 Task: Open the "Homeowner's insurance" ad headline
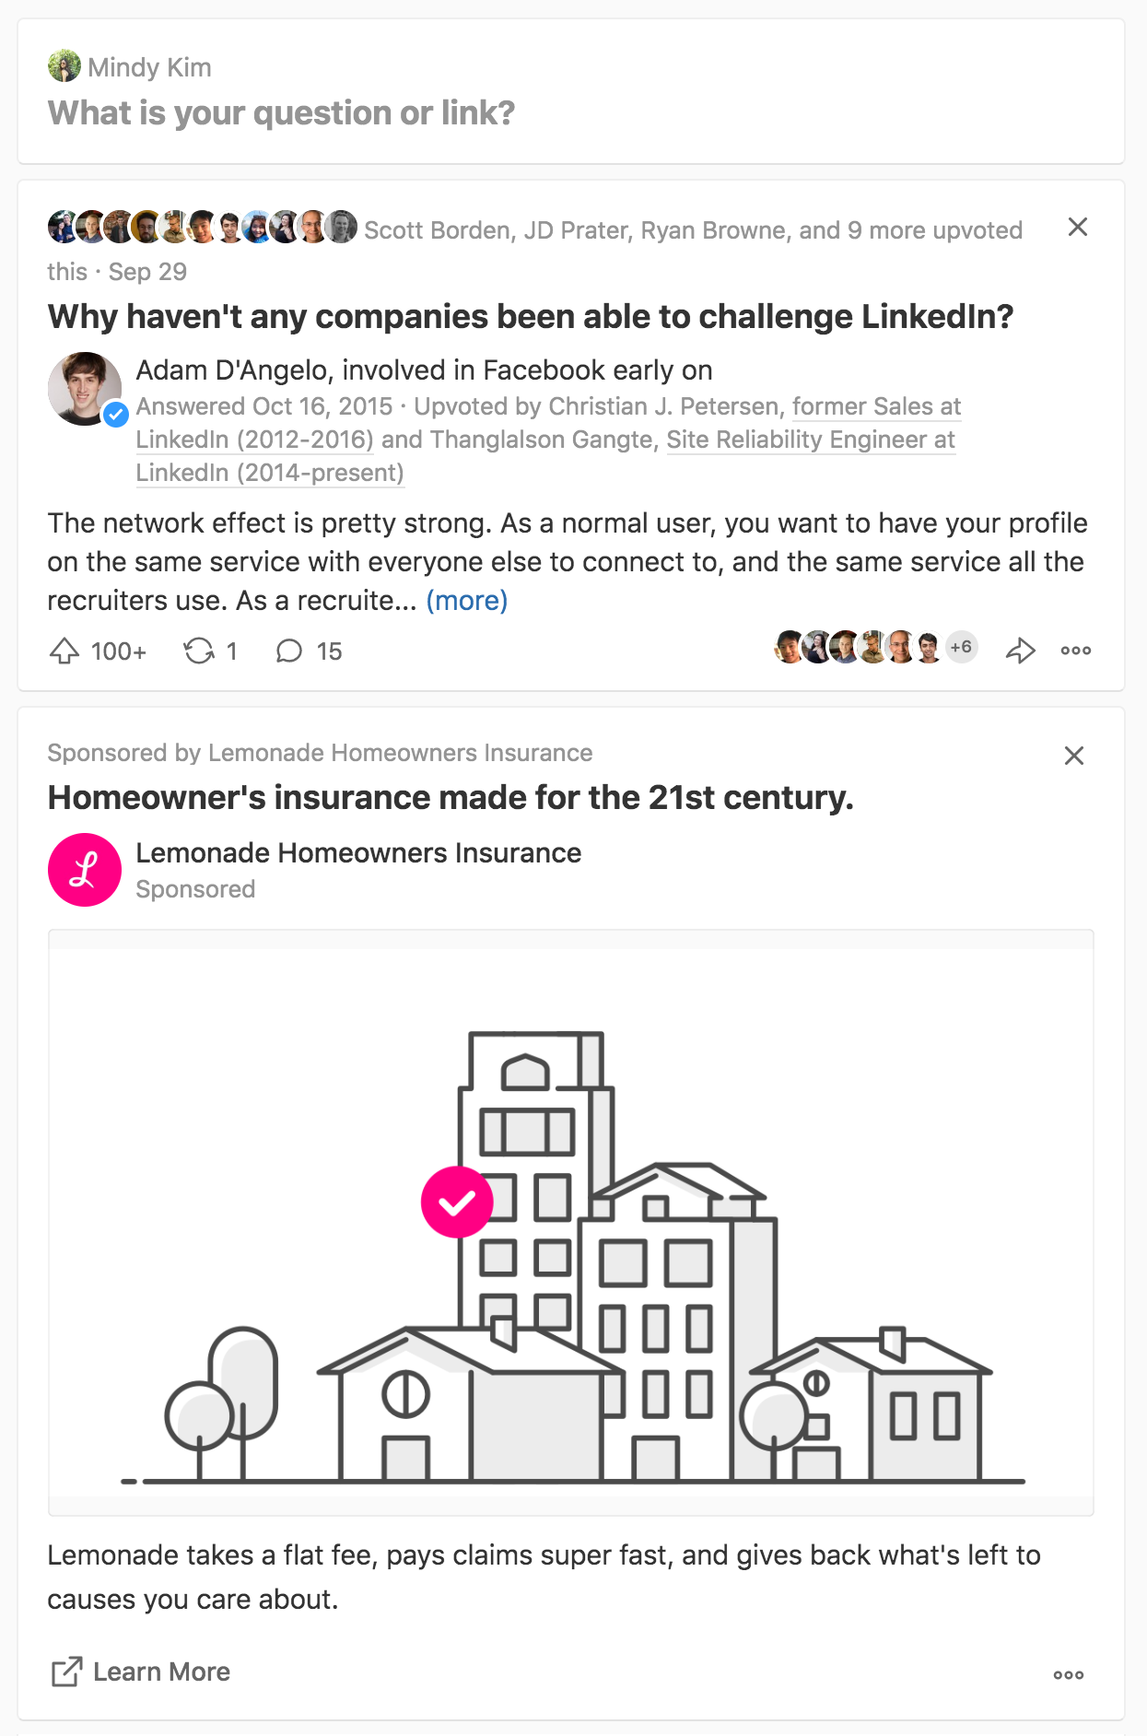point(451,798)
